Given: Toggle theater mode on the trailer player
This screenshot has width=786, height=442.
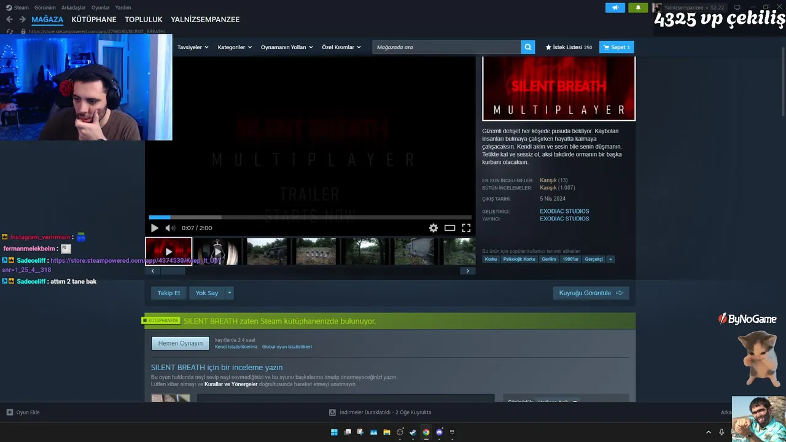Looking at the screenshot, I should pyautogui.click(x=450, y=228).
